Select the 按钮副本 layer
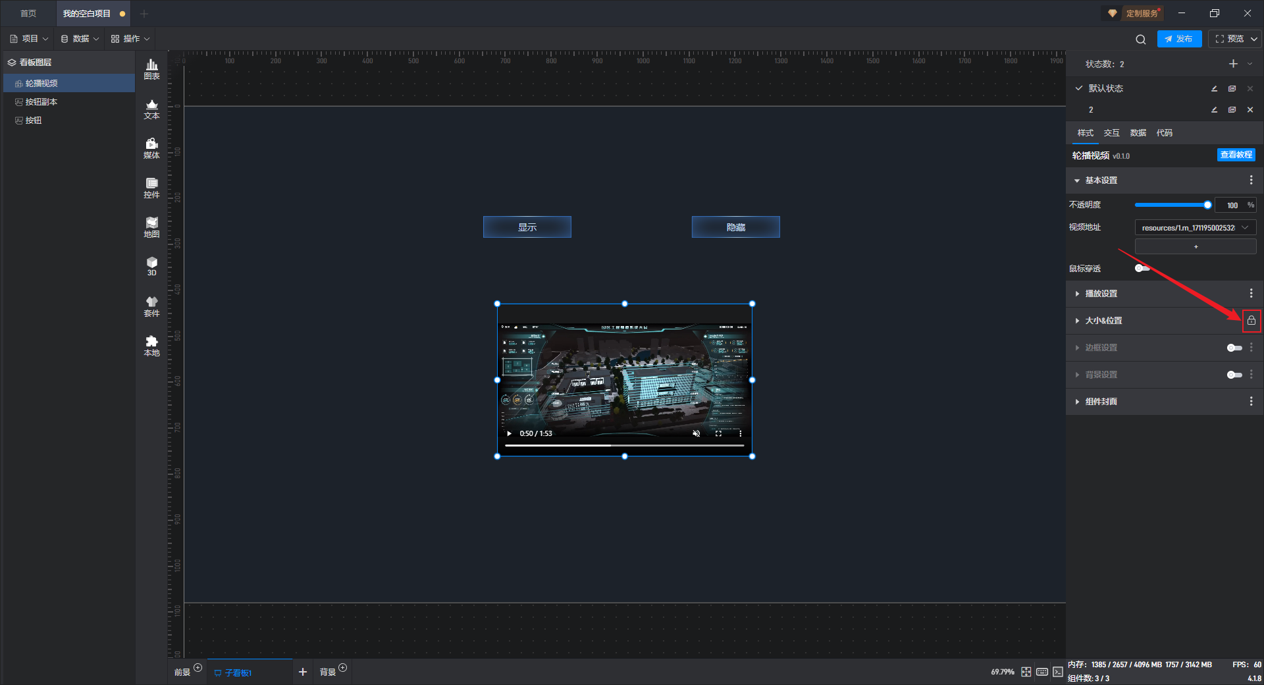Viewport: 1264px width, 685px height. click(x=69, y=102)
